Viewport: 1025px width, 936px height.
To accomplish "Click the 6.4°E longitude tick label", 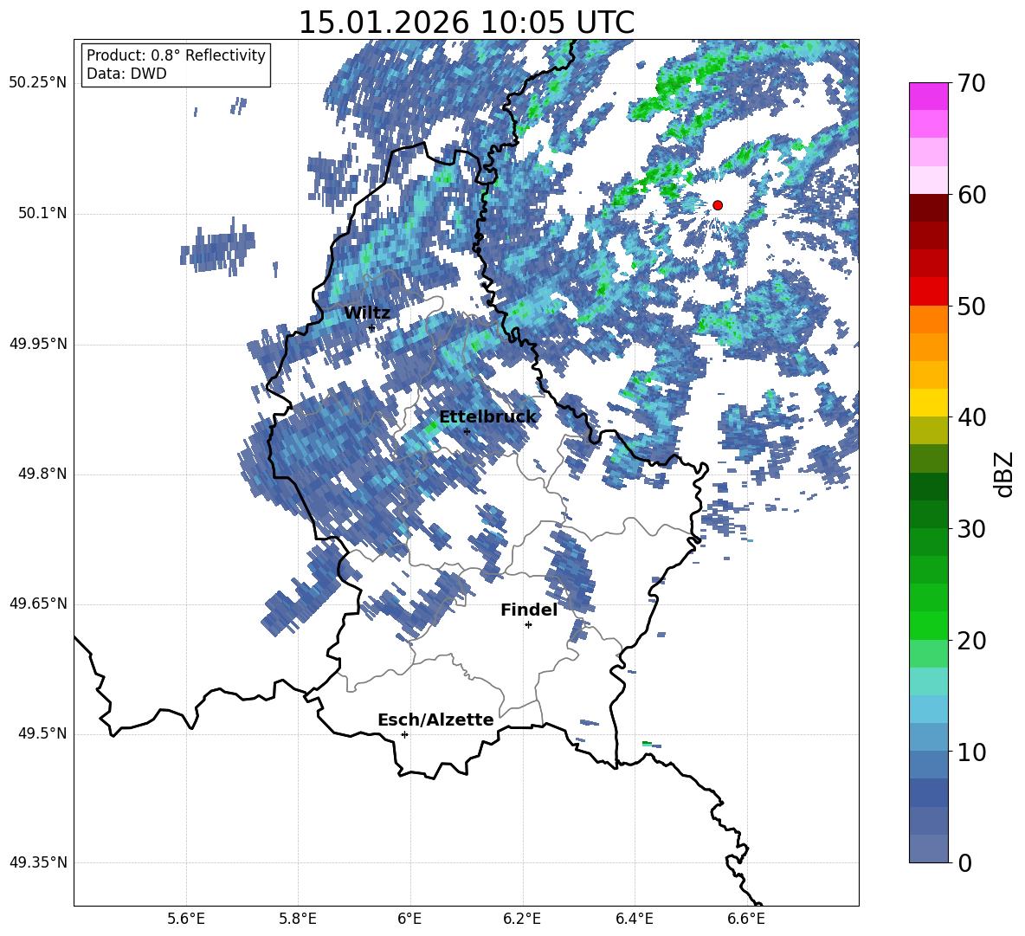I will click(x=634, y=919).
